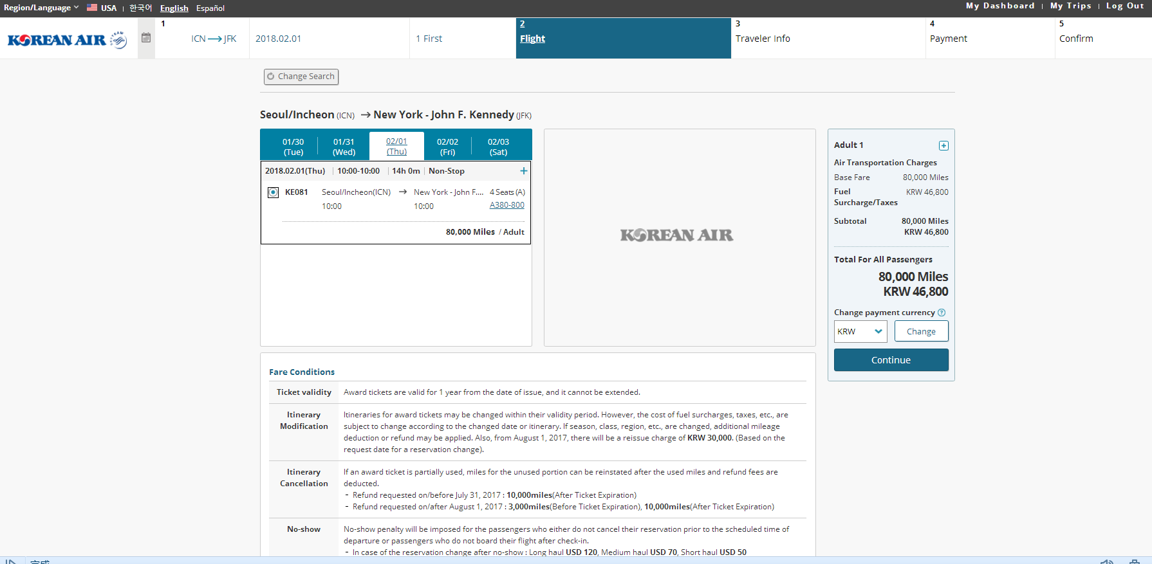
Task: Click the Korean Air placeholder image panel
Action: (x=680, y=237)
